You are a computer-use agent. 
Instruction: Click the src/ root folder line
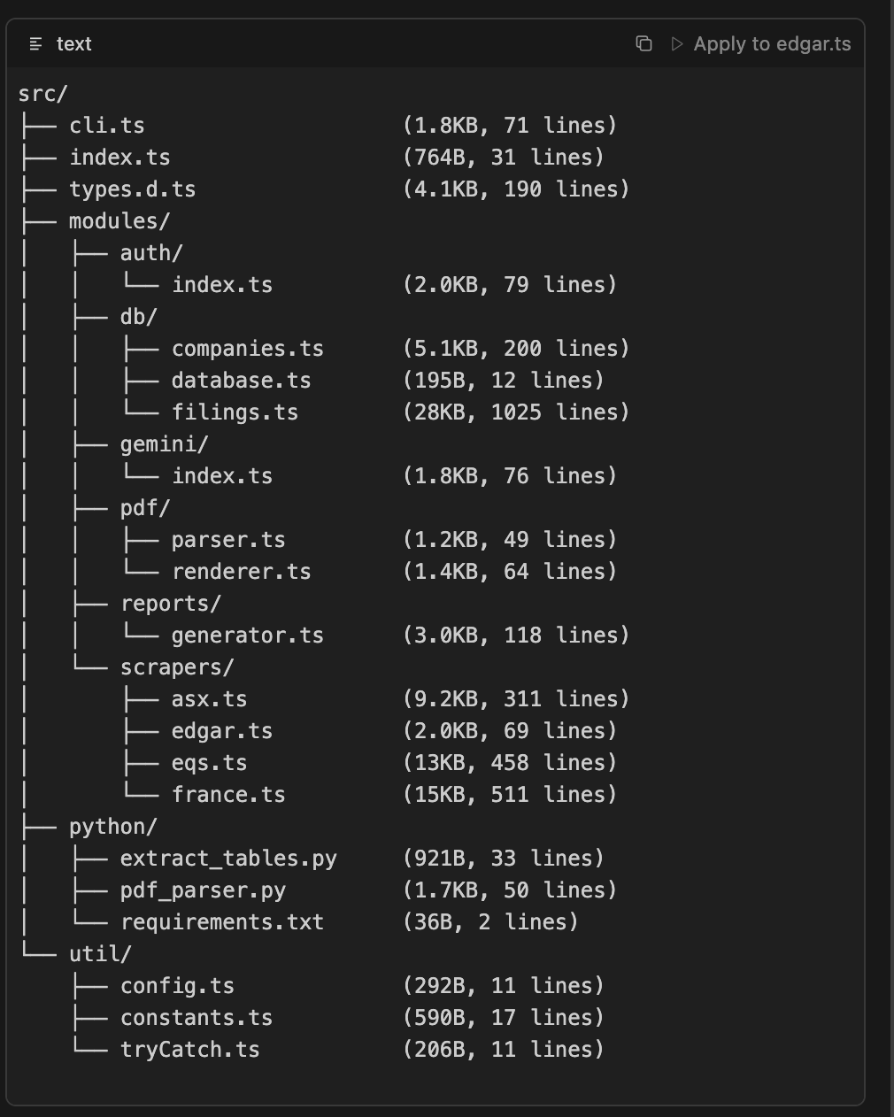click(x=42, y=93)
